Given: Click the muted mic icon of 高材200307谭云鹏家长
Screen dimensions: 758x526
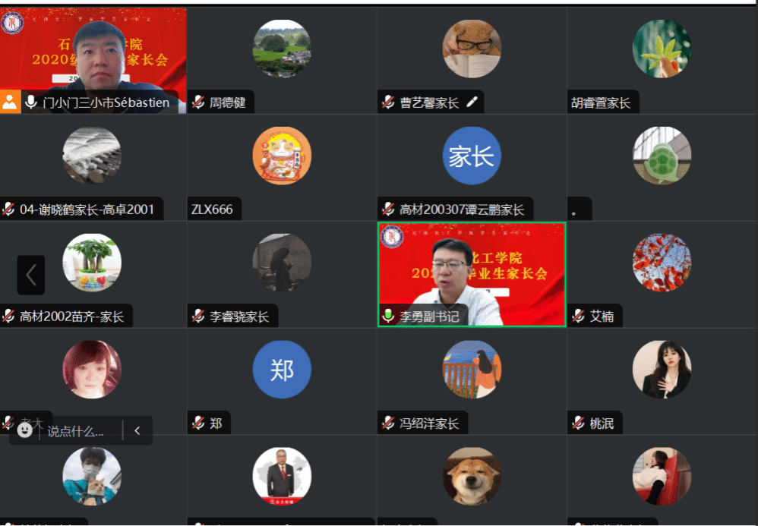Looking at the screenshot, I should 388,209.
